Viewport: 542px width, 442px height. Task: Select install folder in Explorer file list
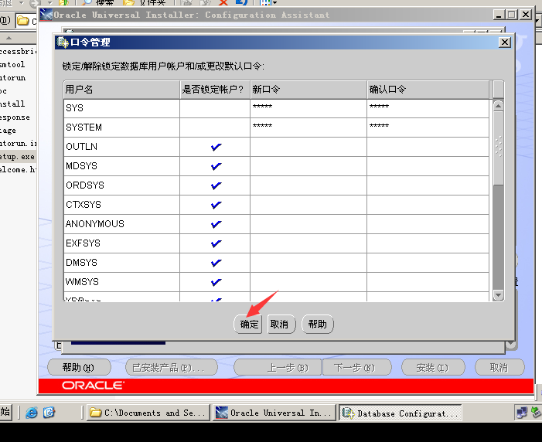(12, 104)
